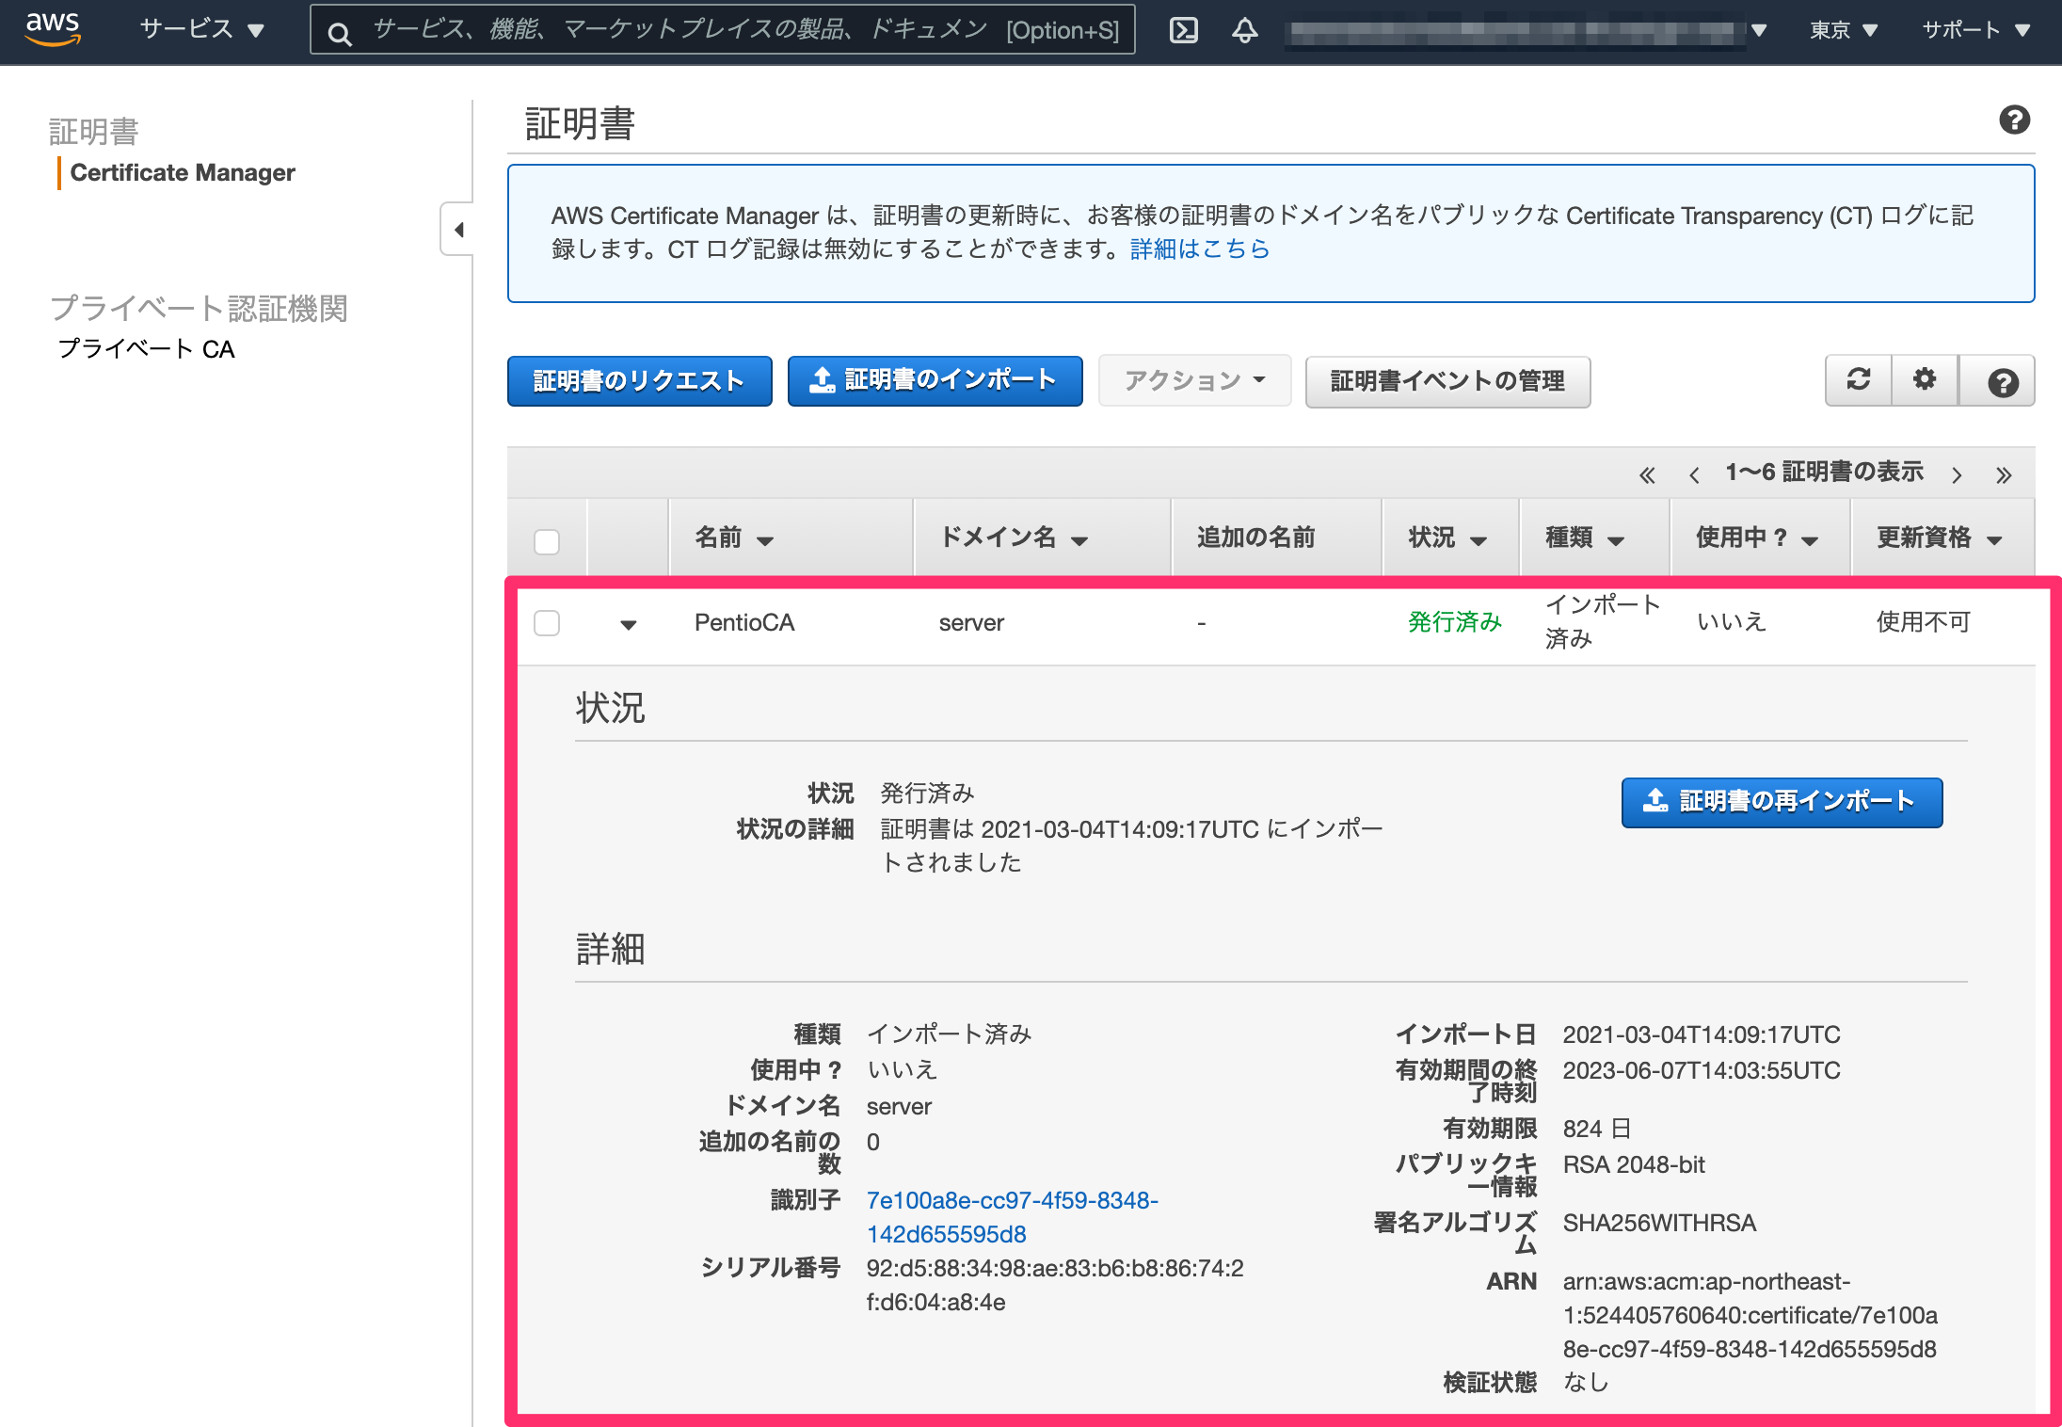This screenshot has height=1427, width=2062.
Task: Open プライベート CA in sidebar
Action: [146, 349]
